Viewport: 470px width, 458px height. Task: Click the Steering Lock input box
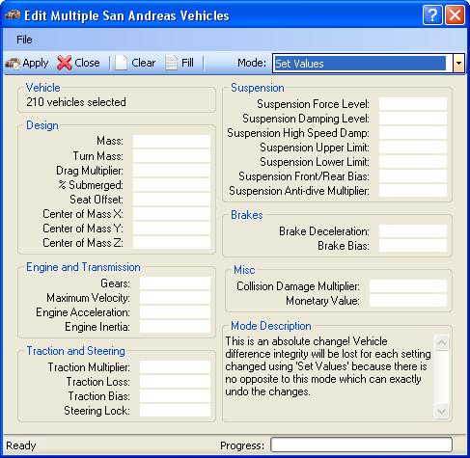pyautogui.click(x=175, y=411)
